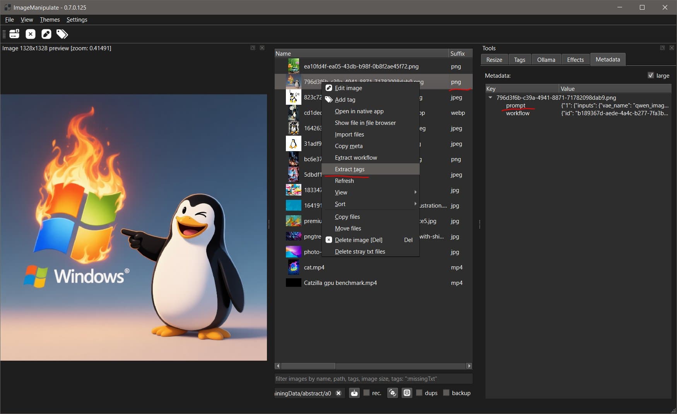Image resolution: width=677 pixels, height=414 pixels.
Task: Click the tag icon next to Add tag
Action: tap(329, 100)
